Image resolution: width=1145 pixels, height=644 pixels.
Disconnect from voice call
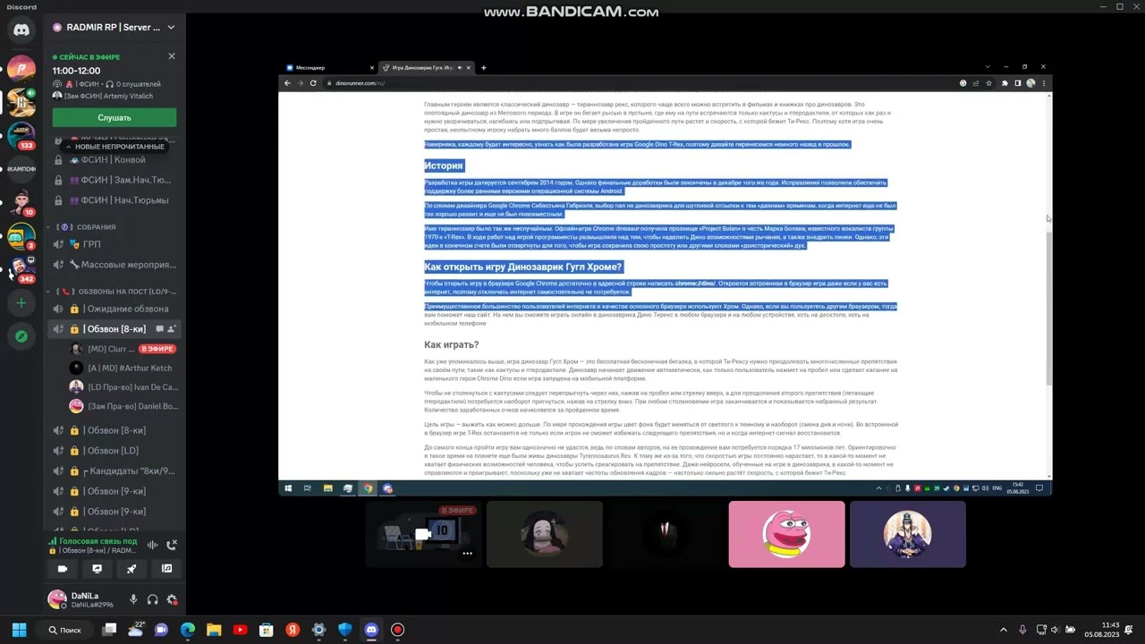click(172, 544)
